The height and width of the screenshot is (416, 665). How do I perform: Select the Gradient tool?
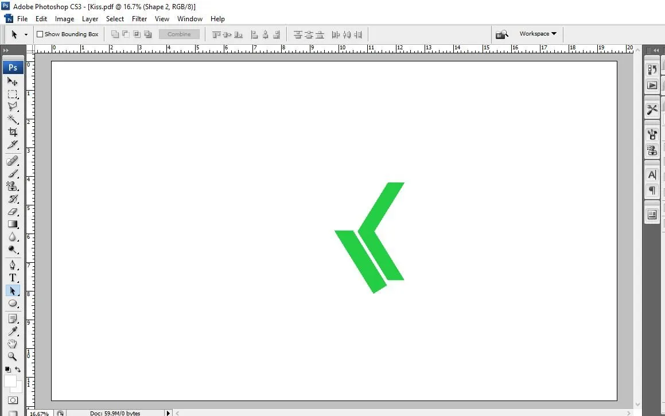click(x=12, y=224)
